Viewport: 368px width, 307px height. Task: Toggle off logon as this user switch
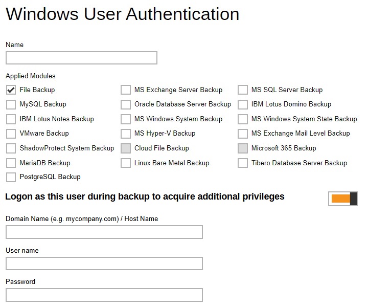pos(343,199)
